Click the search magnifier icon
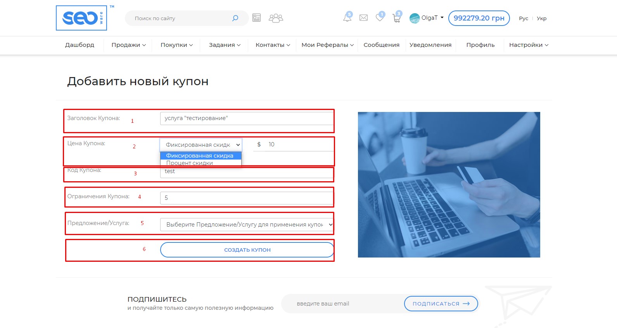This screenshot has height=328, width=617. click(235, 18)
